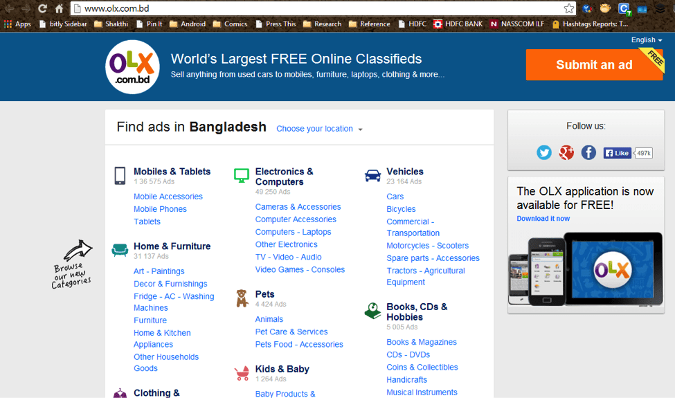The height and width of the screenshot is (398, 675).
Task: Click the Submit an ad button
Action: [x=594, y=64]
